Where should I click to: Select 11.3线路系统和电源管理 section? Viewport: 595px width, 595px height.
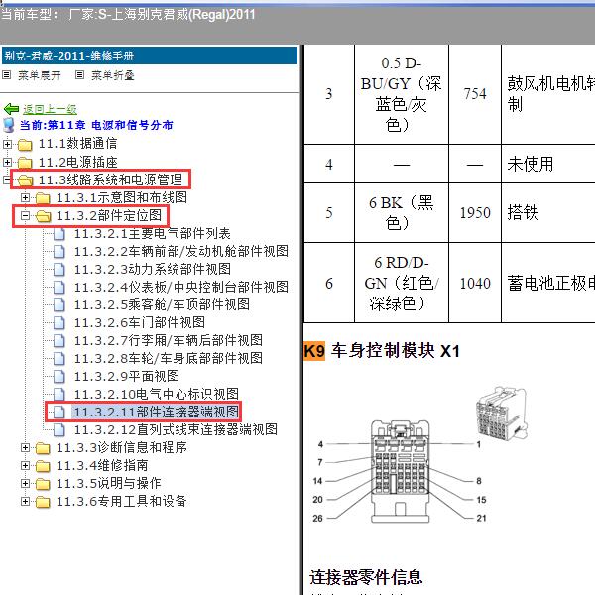click(110, 179)
